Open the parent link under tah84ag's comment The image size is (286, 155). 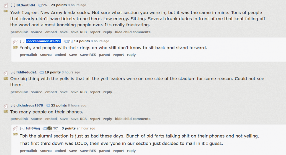pos(104,151)
